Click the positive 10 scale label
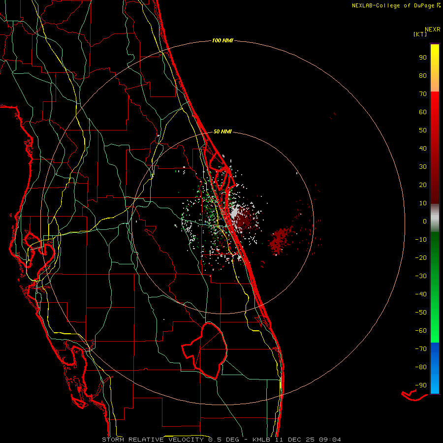 click(x=423, y=203)
